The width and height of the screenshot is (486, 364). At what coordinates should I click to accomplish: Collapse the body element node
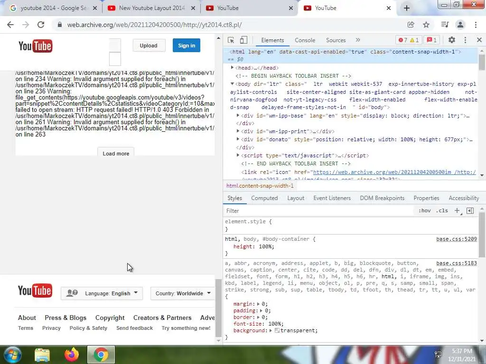point(232,84)
